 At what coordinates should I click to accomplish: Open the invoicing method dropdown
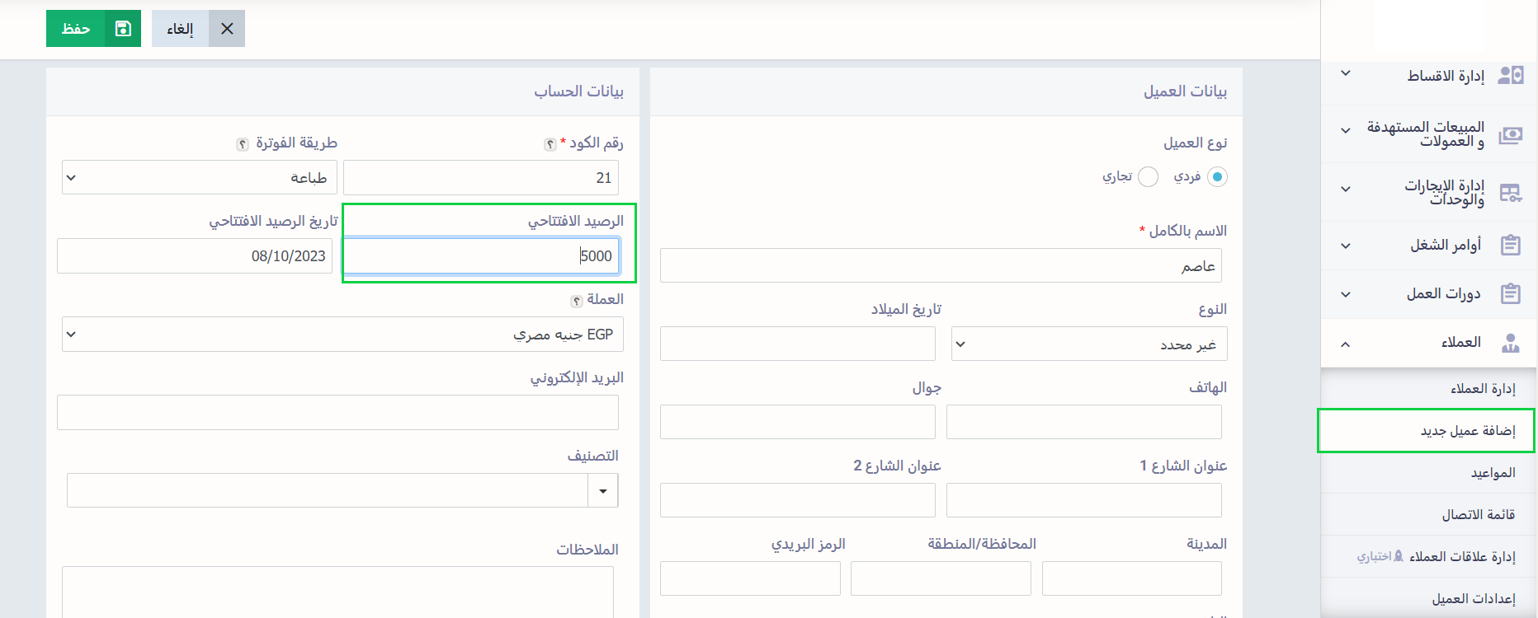click(x=199, y=178)
